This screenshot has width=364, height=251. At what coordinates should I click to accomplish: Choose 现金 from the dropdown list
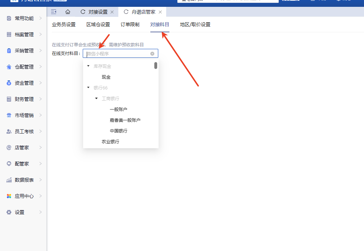pyautogui.click(x=106, y=77)
